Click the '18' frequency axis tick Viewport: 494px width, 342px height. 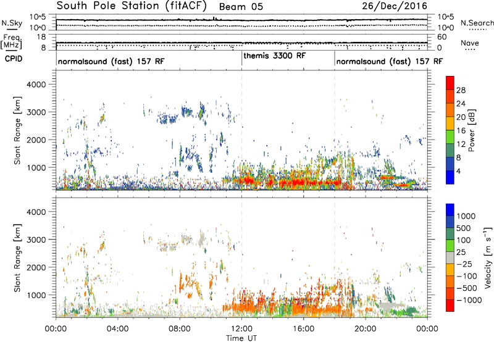[x=41, y=37]
